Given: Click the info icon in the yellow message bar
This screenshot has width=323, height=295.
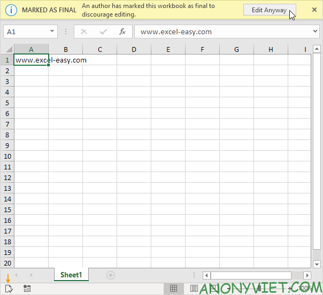Looking at the screenshot, I should 11,10.
